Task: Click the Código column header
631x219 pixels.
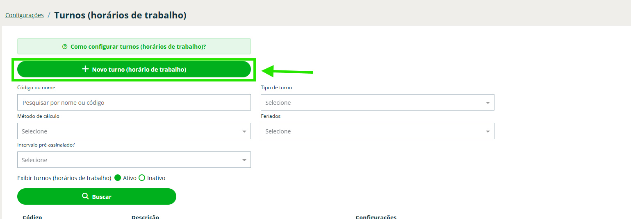Action: tap(32, 217)
